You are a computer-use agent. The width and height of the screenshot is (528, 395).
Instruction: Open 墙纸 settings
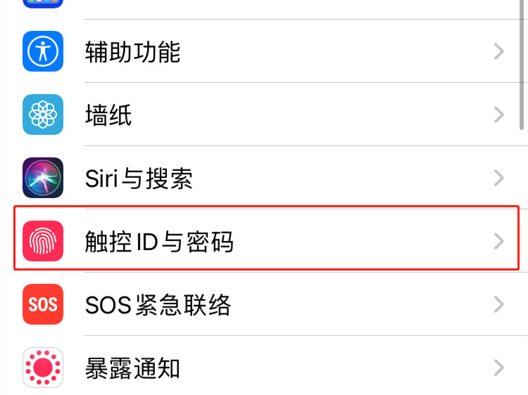pos(264,115)
